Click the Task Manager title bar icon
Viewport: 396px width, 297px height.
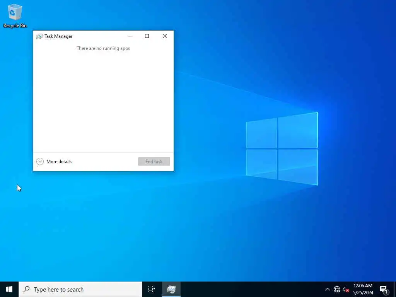[x=39, y=36]
